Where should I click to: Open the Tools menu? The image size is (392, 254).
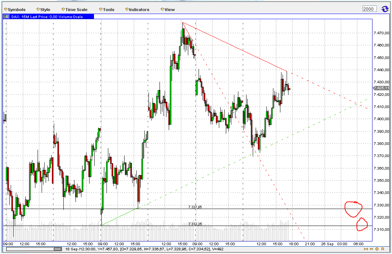tap(107, 10)
